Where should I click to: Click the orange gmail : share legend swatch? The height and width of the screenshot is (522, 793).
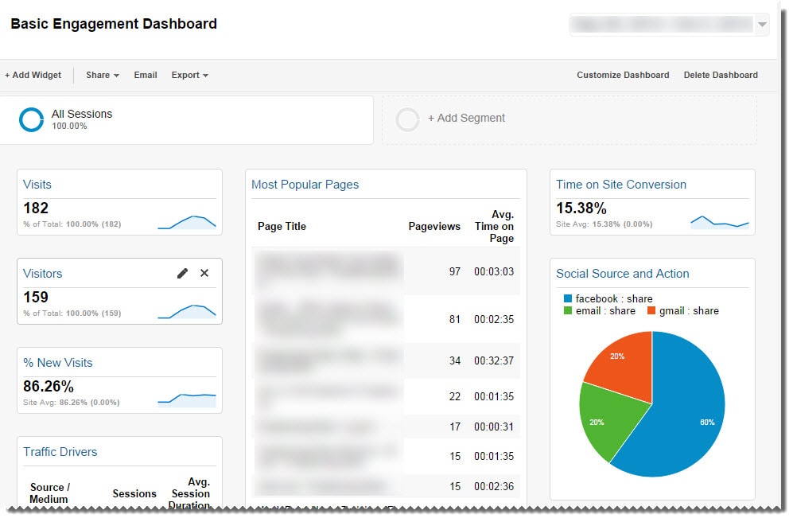(x=651, y=310)
